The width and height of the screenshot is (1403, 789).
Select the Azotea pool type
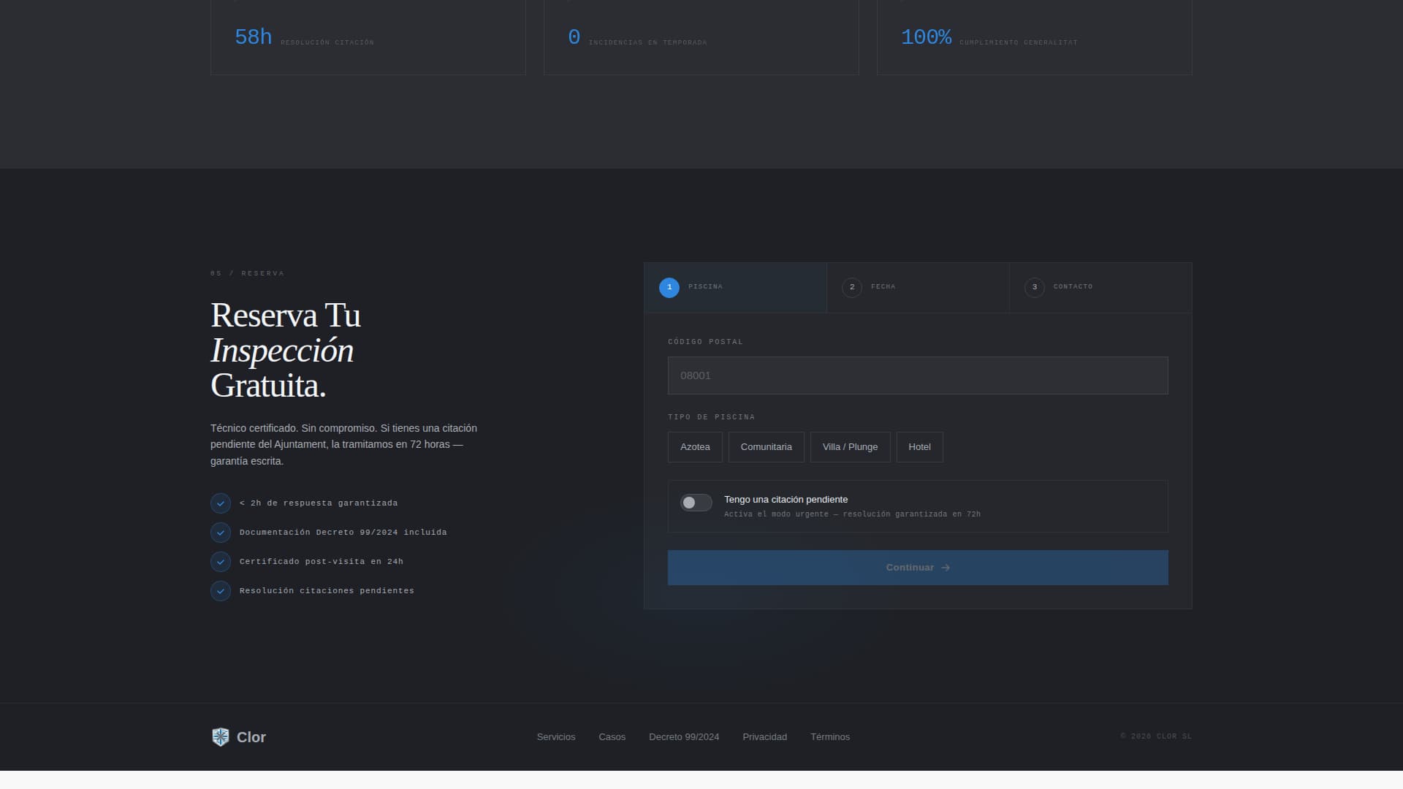point(695,447)
